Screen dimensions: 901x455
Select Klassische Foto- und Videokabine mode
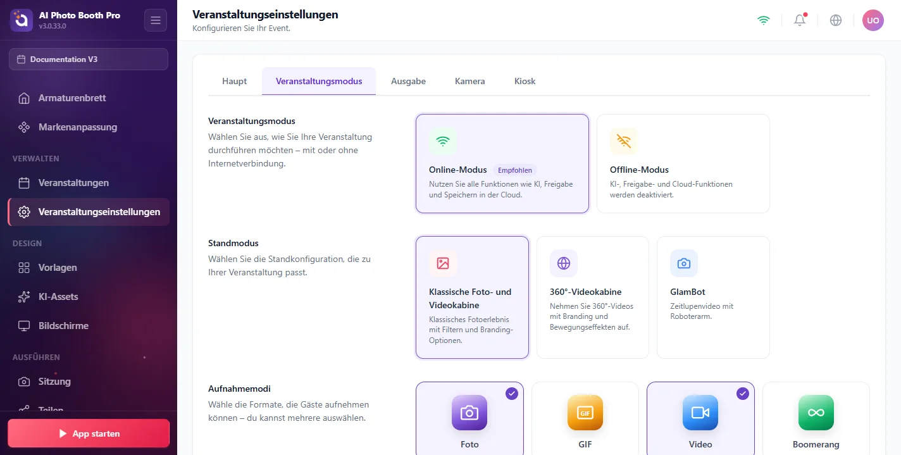point(472,297)
